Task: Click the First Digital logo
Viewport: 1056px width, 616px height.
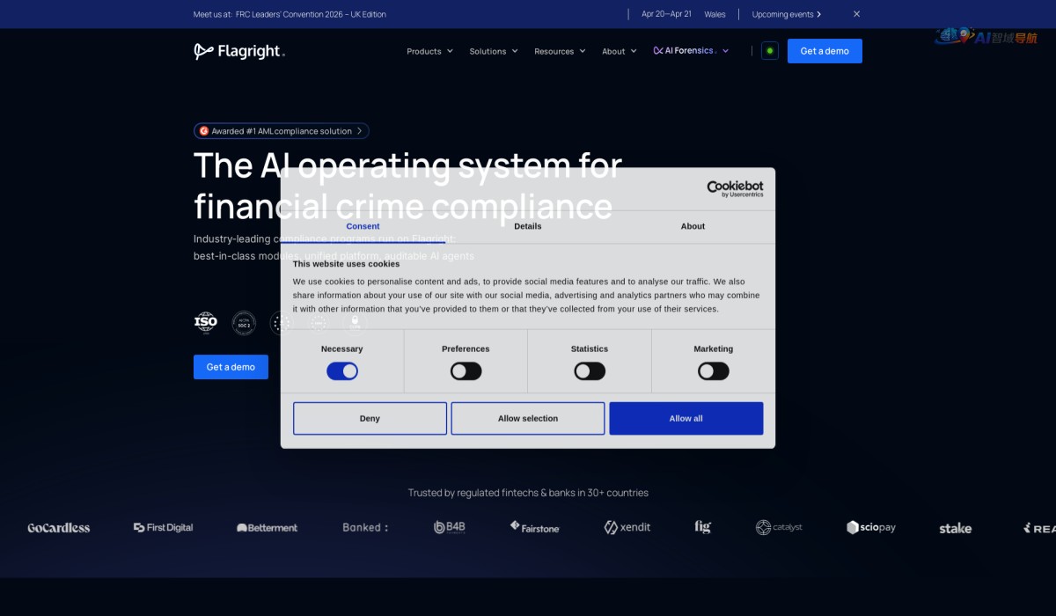Action: [x=163, y=528]
